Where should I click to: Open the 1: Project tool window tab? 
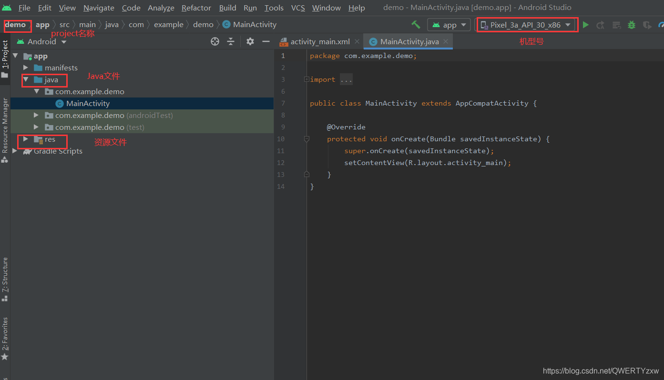tap(5, 59)
